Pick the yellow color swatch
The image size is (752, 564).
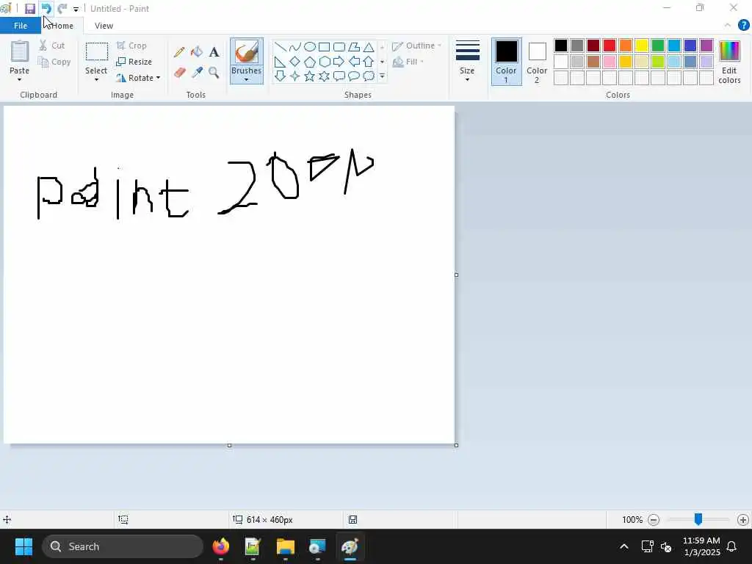642,46
